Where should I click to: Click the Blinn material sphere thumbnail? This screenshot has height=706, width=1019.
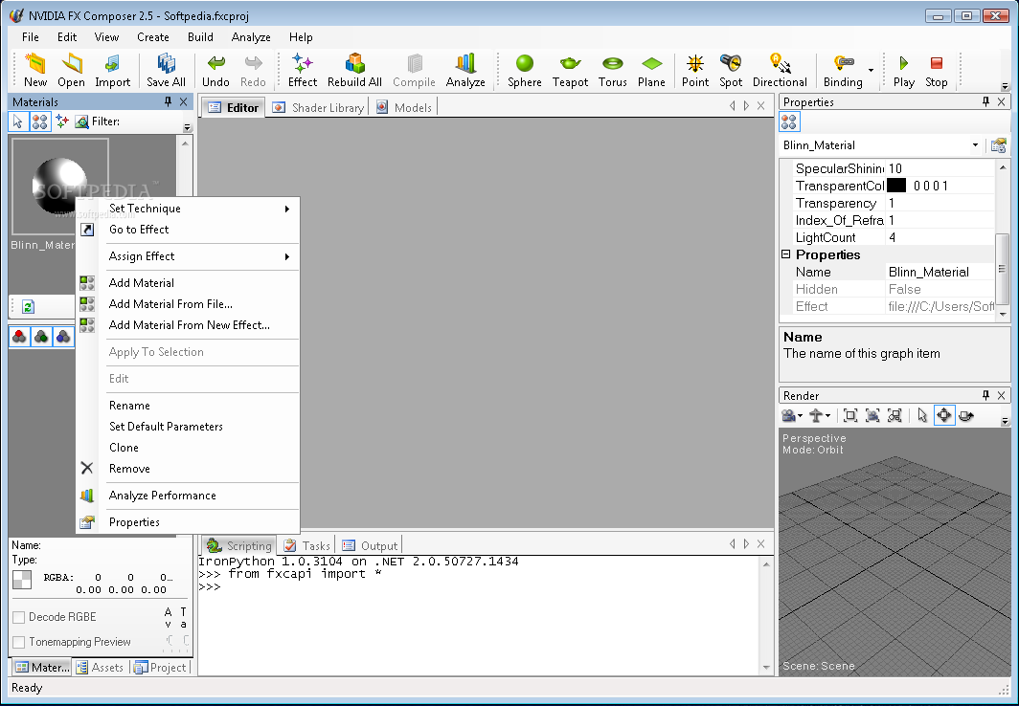[59, 187]
